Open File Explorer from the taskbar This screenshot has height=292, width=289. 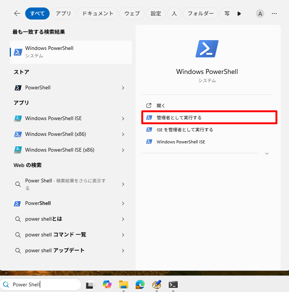point(123,284)
